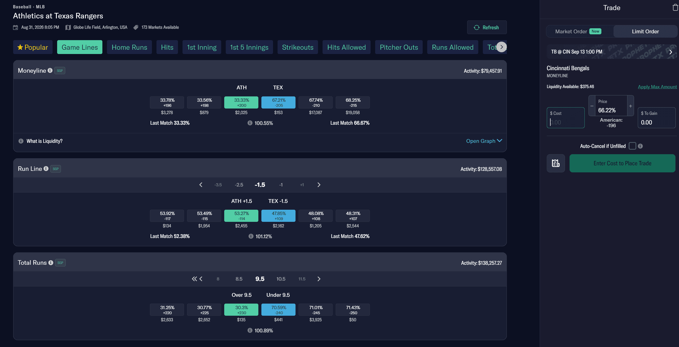
Task: Select the 1st 5 Innings tab
Action: pos(249,47)
